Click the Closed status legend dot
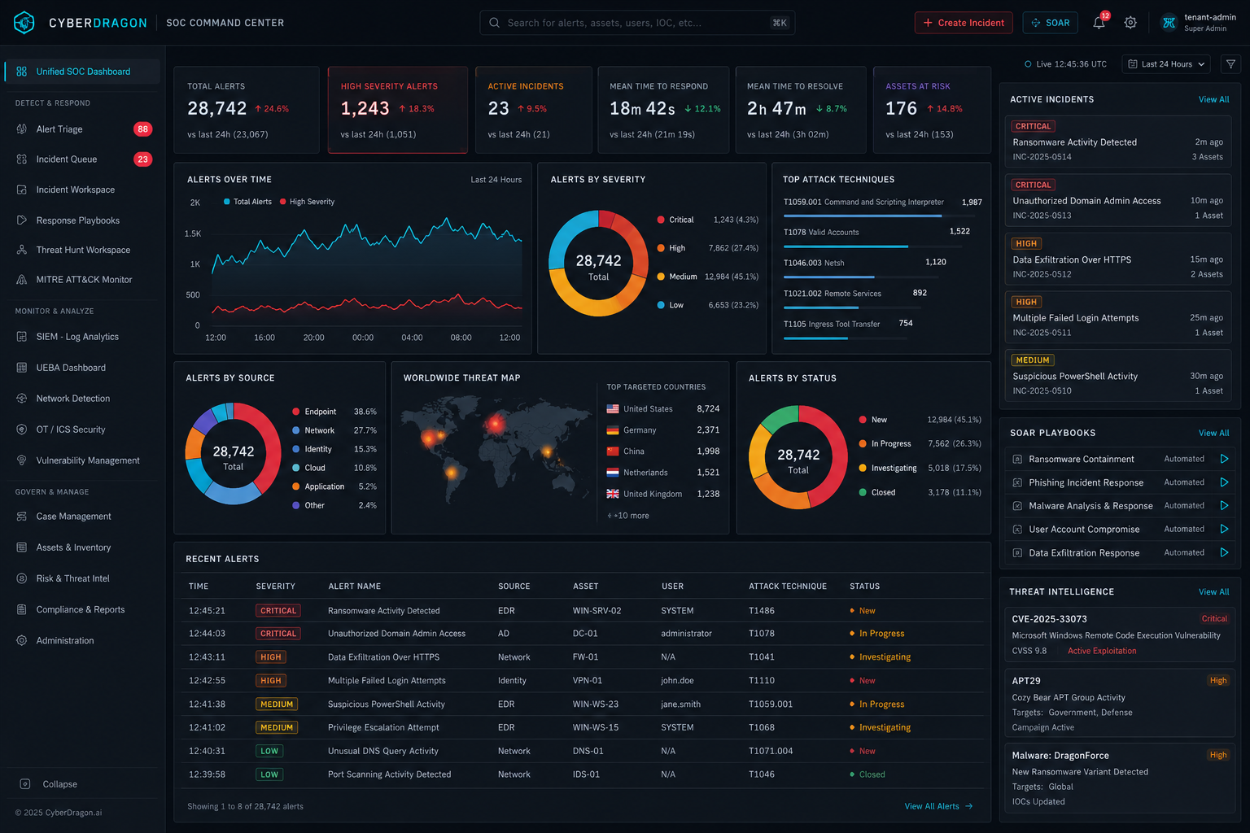The image size is (1250, 833). (863, 492)
